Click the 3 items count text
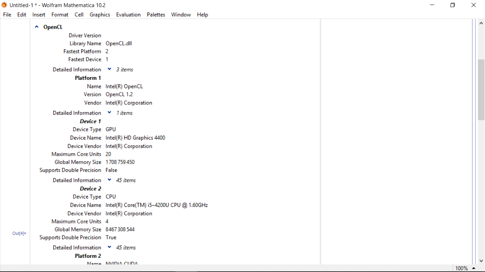The height and width of the screenshot is (272, 485). pos(125,69)
